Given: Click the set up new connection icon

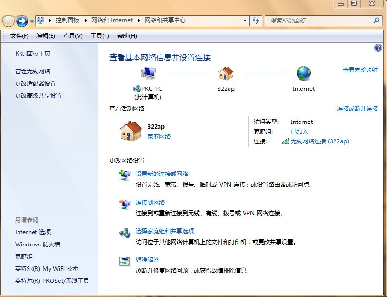Looking at the screenshot, I should click(x=124, y=175).
